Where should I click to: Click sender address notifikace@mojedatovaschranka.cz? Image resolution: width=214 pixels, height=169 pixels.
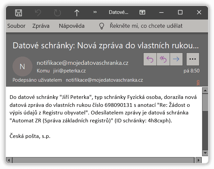click(82, 63)
